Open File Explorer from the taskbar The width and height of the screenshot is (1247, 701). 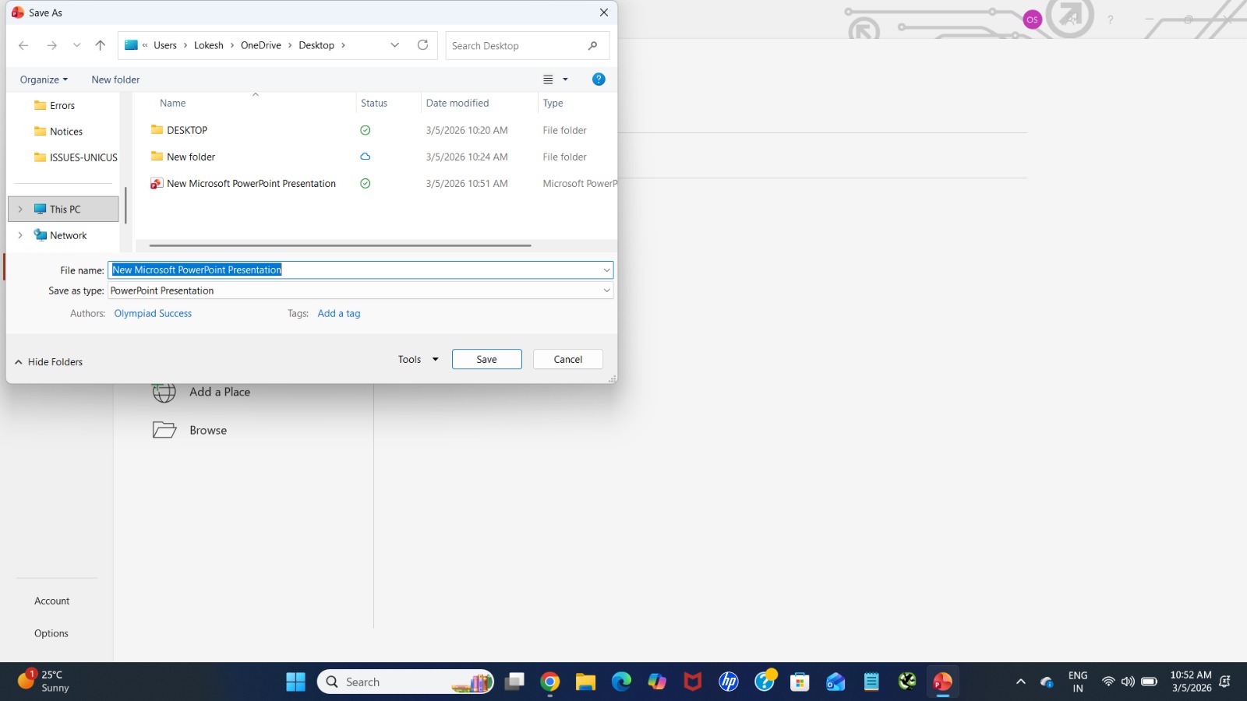585,681
